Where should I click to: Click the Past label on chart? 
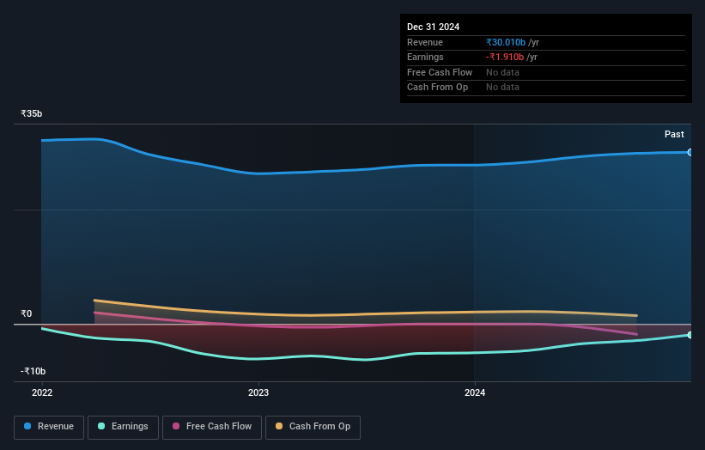674,134
